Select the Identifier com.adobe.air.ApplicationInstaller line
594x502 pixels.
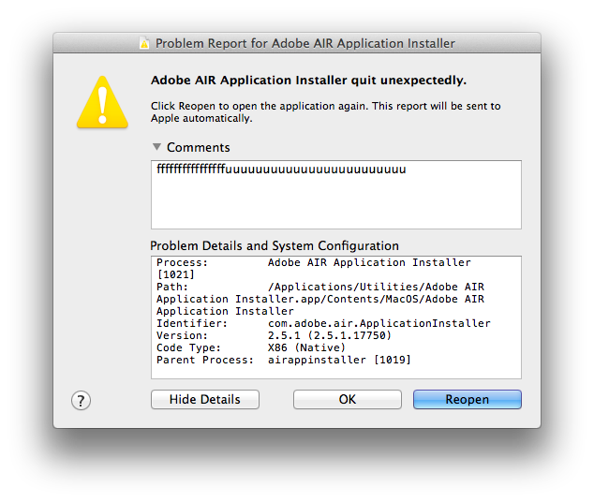[323, 323]
